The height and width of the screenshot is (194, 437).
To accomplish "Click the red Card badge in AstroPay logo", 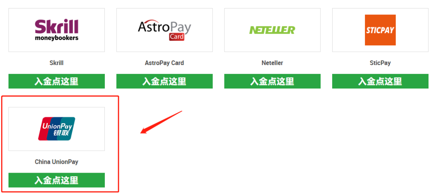I will 177,37.
